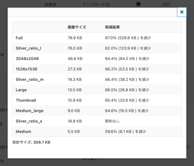This screenshot has width=194, height=166.
Task: Click the Thumbnail row label
Action: point(26,100)
